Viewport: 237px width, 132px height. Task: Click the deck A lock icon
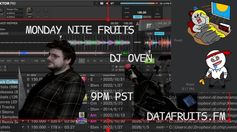coord(5,67)
